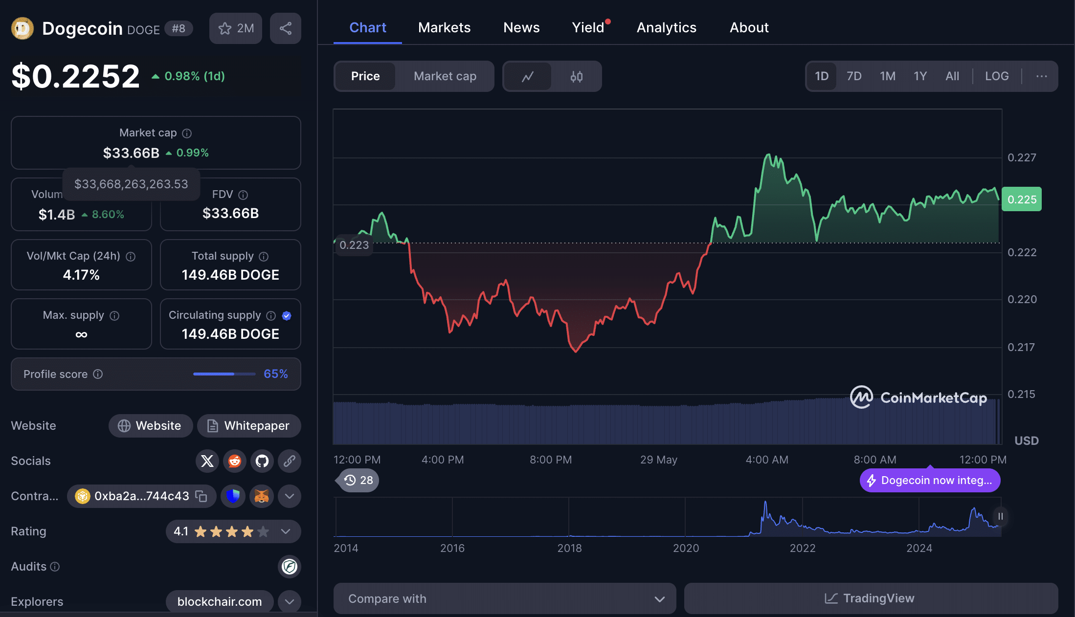Expand the Rating details chevron

pyautogui.click(x=286, y=531)
